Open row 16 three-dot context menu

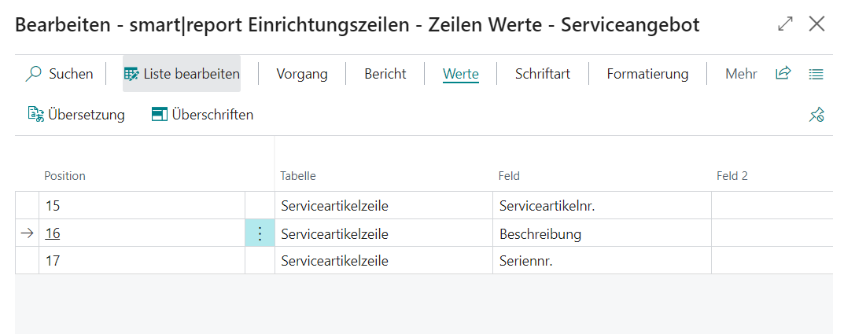click(x=260, y=234)
